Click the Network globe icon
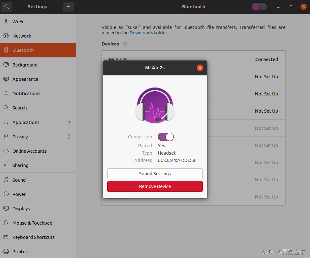 [x=6, y=36]
